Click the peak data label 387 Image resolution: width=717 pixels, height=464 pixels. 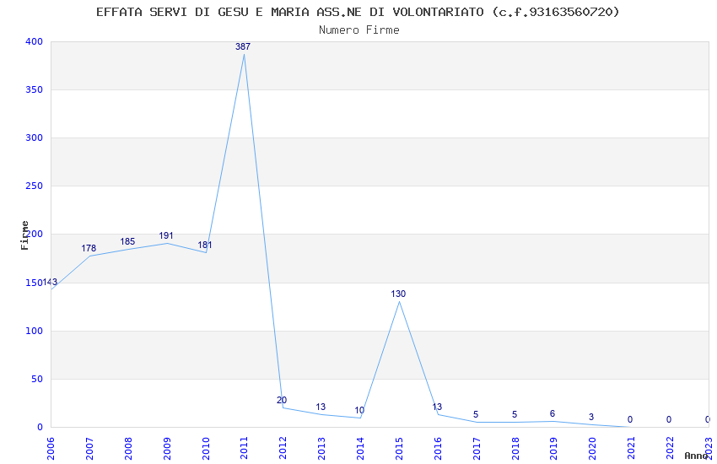pos(243,46)
